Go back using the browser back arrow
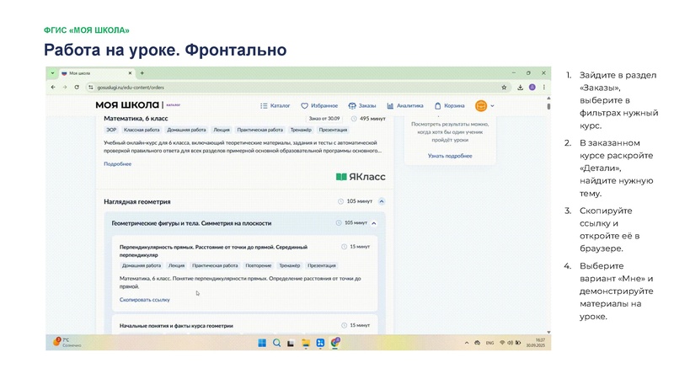This screenshot has height=379, width=674. pos(53,88)
